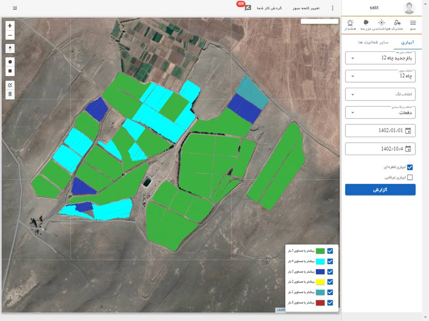Click the delete layers trash icon

click(10, 94)
